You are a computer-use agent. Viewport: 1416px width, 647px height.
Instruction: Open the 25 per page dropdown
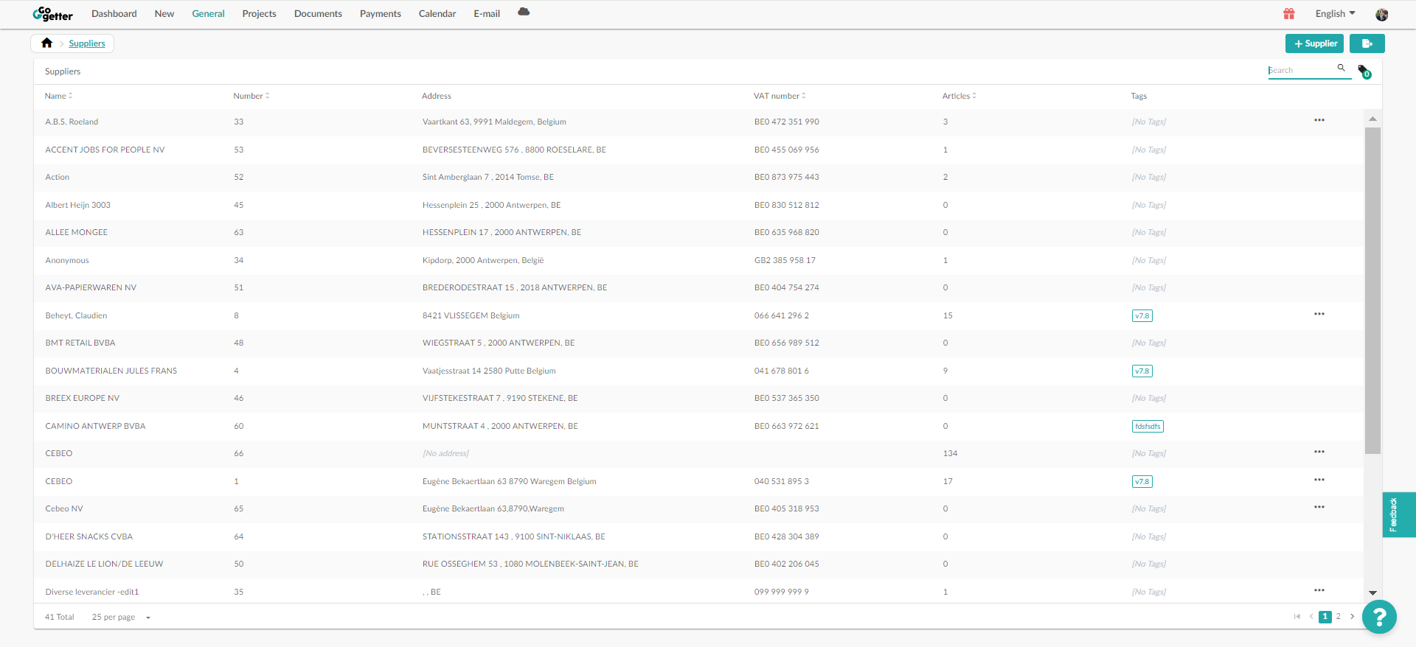(121, 617)
